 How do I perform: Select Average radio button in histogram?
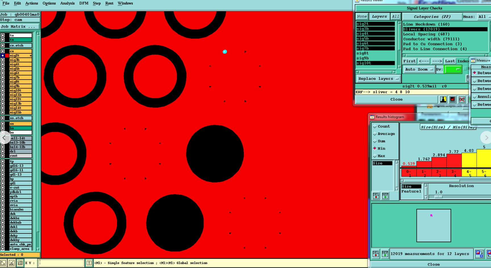tap(375, 134)
